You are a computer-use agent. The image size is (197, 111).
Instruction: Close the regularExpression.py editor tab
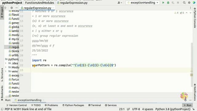point(53,8)
